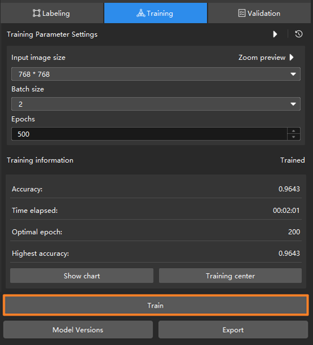Viewport: 313px width, 345px height.
Task: Click the Labeling tab icon
Action: [x=37, y=13]
